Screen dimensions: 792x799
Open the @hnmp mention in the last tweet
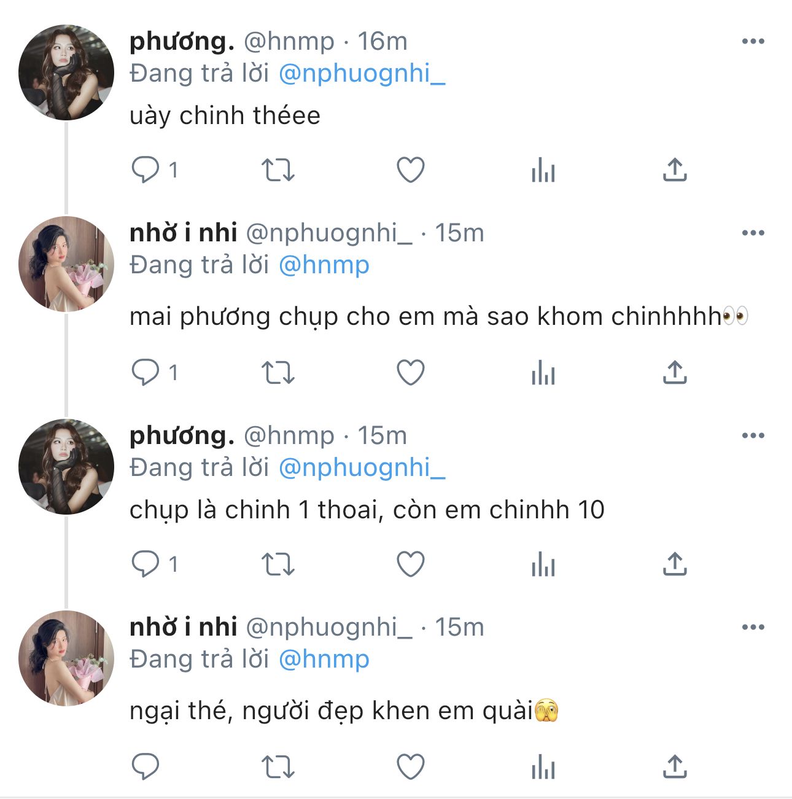pos(324,660)
